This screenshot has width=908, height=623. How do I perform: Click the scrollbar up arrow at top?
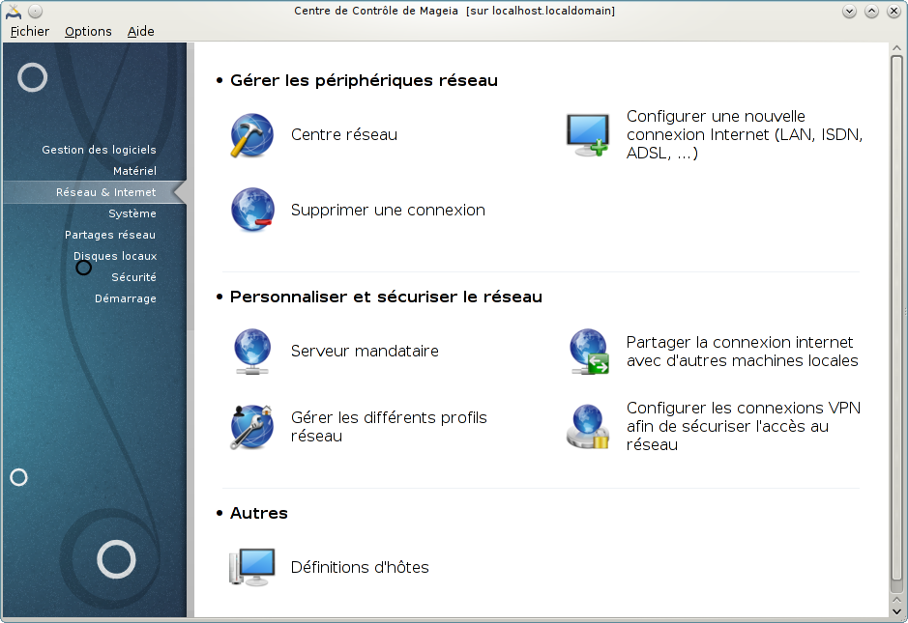point(896,48)
